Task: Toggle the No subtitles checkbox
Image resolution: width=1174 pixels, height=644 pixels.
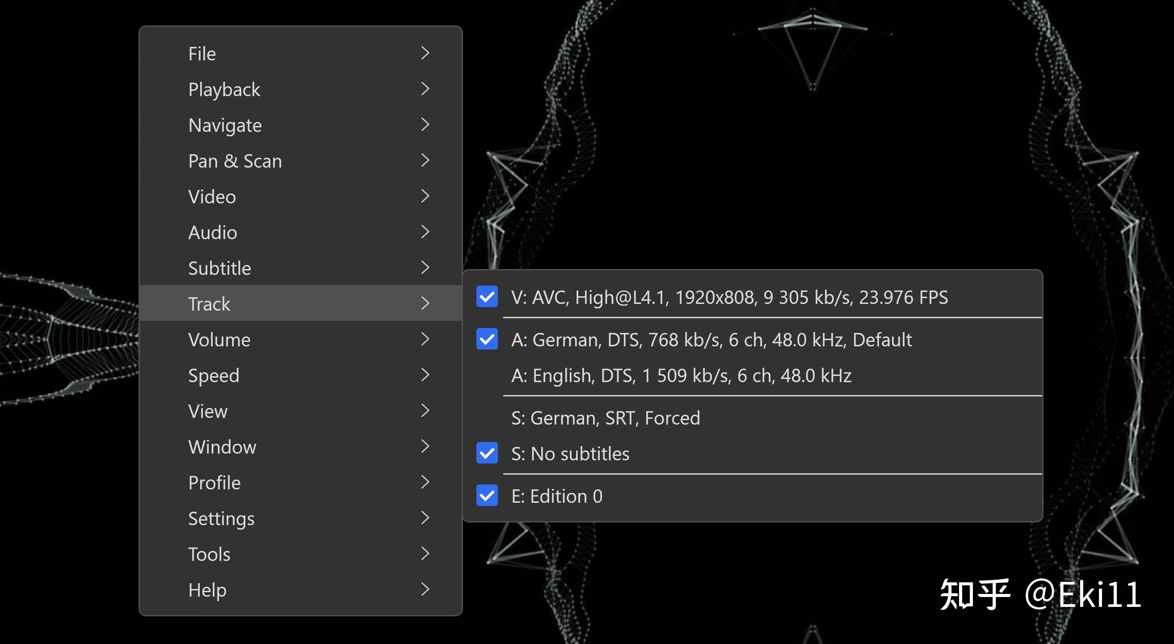Action: tap(487, 454)
